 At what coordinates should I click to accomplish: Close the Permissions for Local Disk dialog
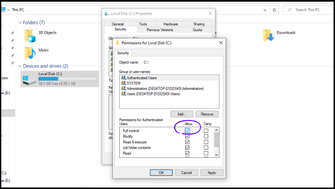pyautogui.click(x=221, y=43)
